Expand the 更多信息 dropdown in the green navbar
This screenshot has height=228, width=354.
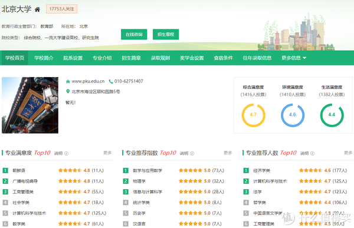point(294,58)
